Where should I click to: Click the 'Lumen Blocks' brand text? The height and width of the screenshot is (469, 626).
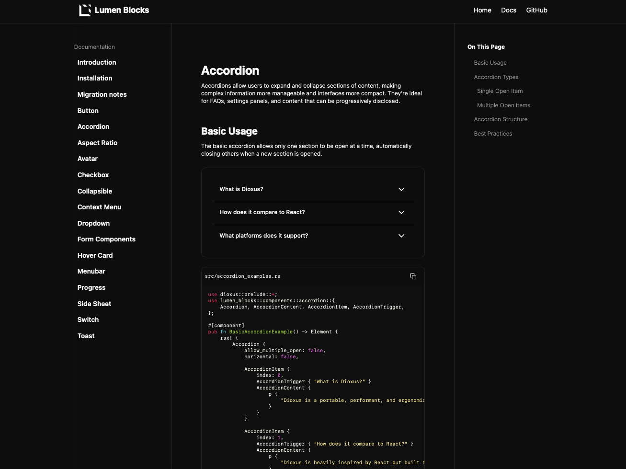[x=122, y=10]
